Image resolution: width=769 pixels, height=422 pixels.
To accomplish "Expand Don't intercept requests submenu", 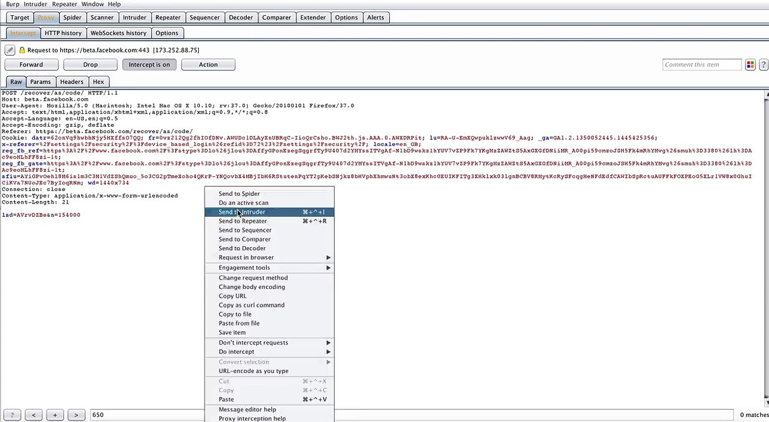I will [x=269, y=343].
